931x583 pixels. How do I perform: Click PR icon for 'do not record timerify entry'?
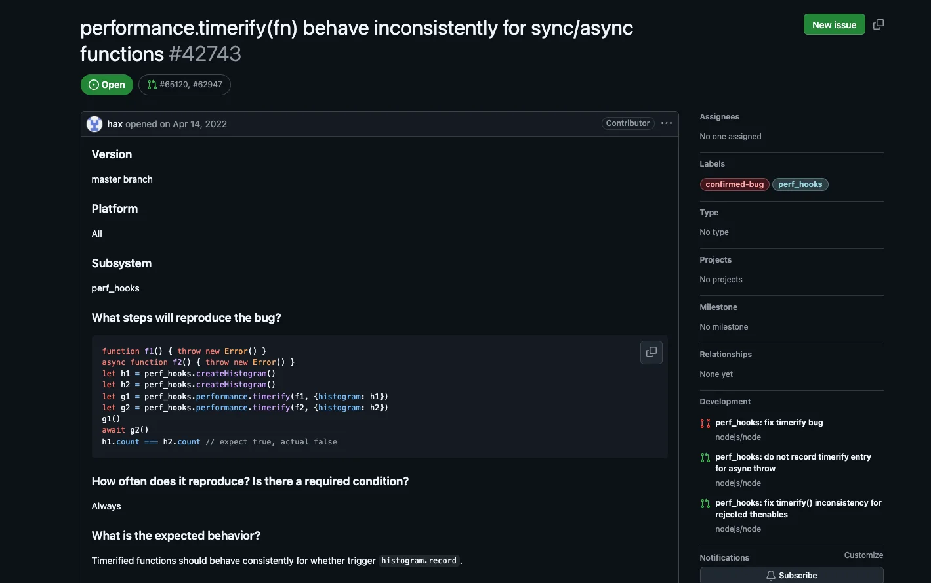[x=705, y=458]
